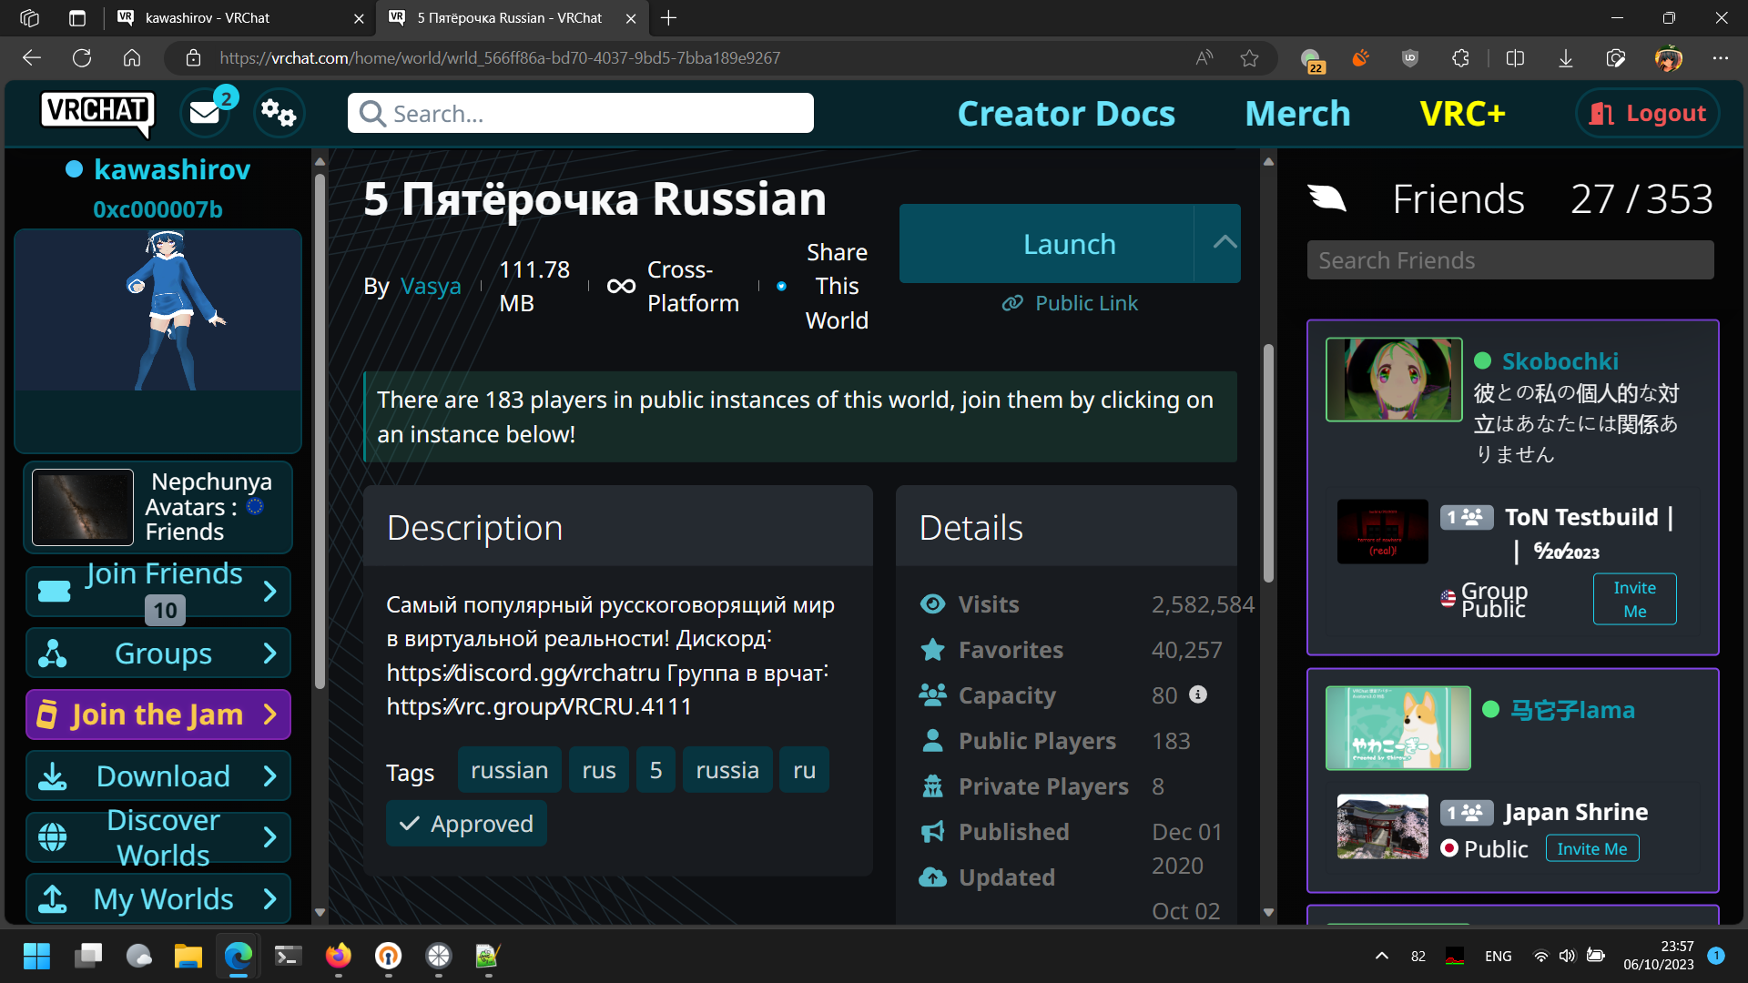Click the Private Players icon
1748x983 pixels.
coord(932,786)
